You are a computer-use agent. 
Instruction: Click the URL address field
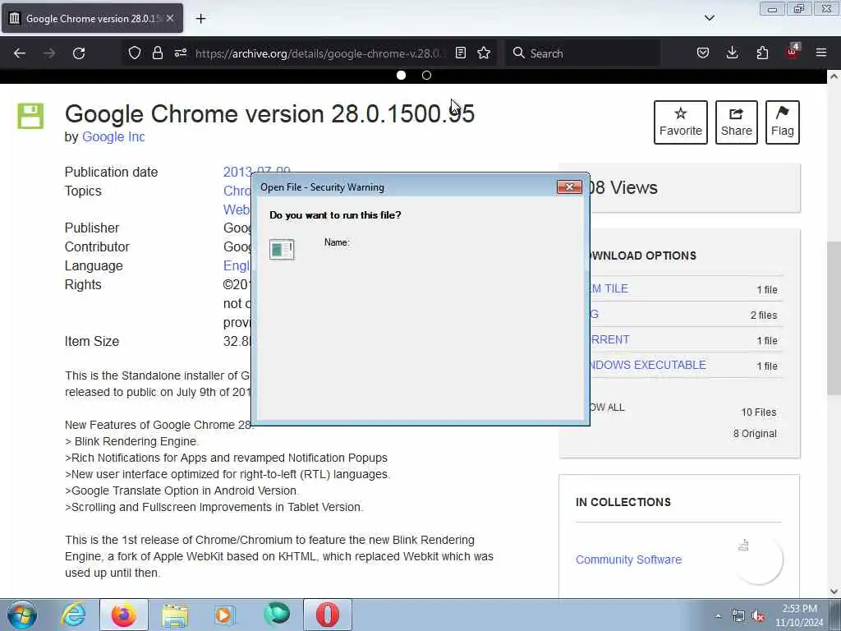click(319, 53)
